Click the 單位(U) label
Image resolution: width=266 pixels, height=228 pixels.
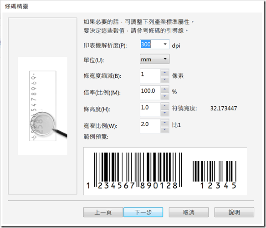point(94,60)
